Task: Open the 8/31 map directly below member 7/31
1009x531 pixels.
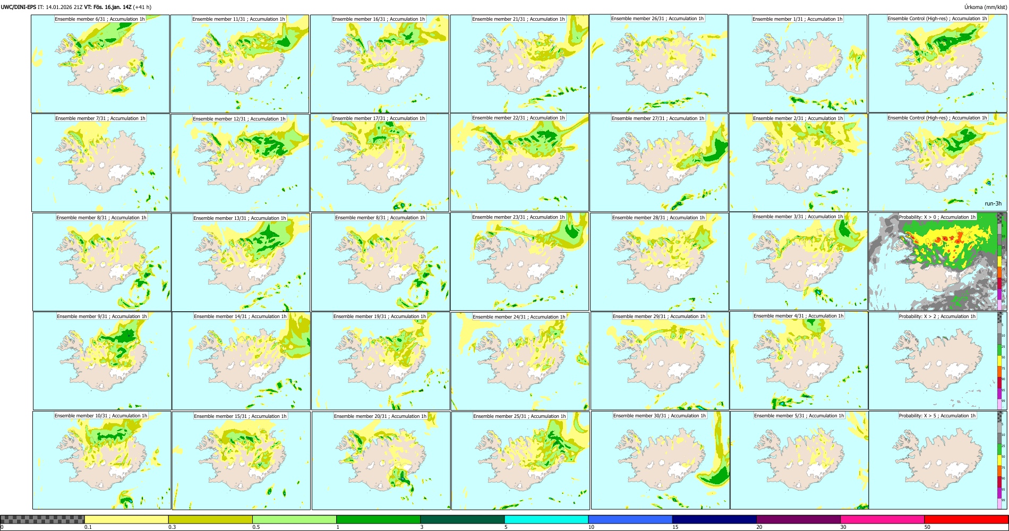Action: (101, 262)
